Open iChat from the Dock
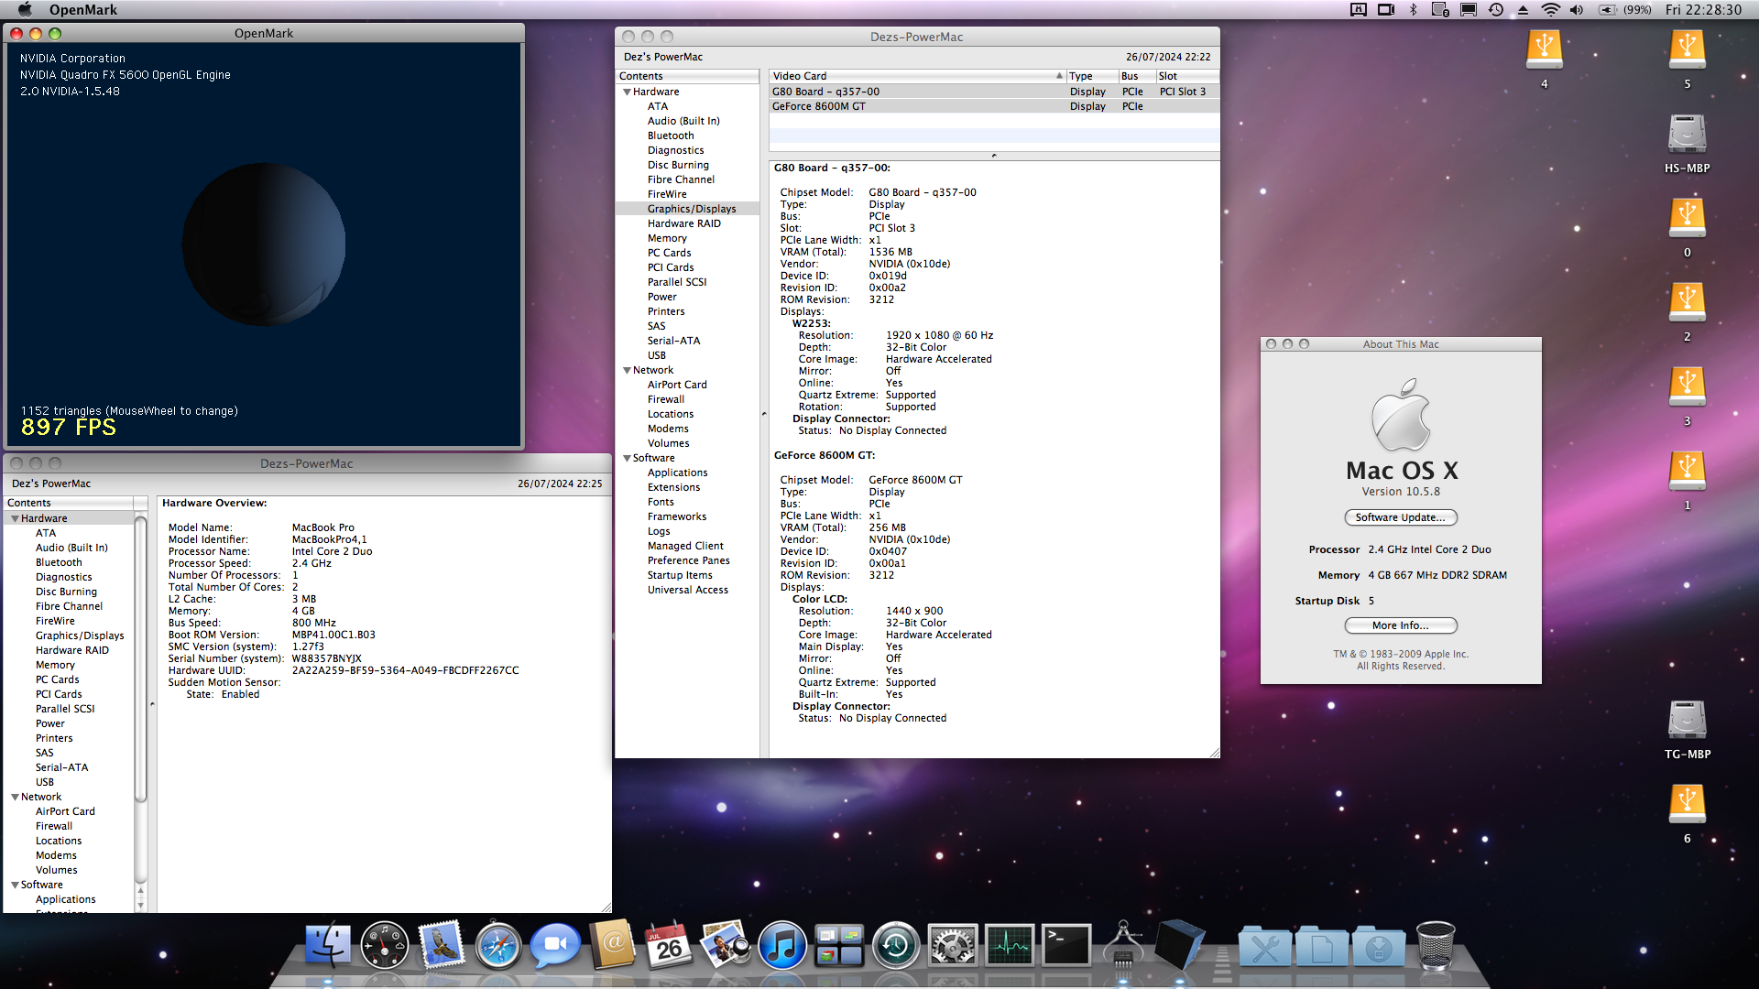 (x=556, y=946)
